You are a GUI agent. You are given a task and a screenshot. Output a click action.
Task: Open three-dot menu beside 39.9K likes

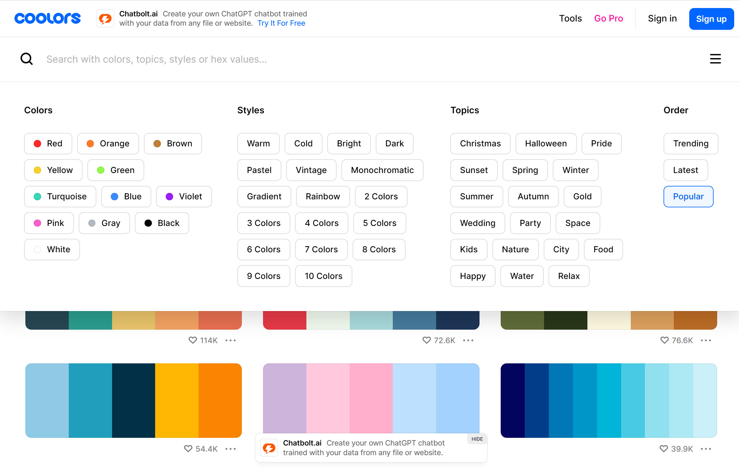click(x=706, y=449)
